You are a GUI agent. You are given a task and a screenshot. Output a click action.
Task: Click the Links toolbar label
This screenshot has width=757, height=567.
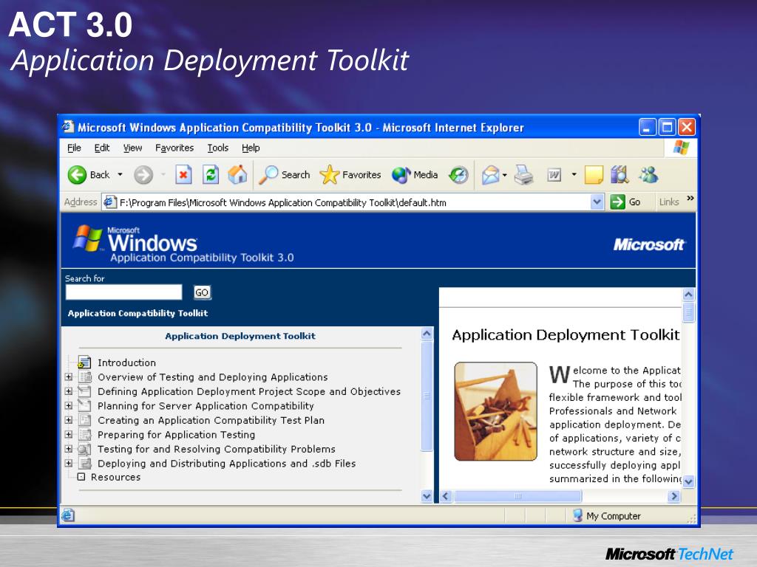tap(669, 202)
